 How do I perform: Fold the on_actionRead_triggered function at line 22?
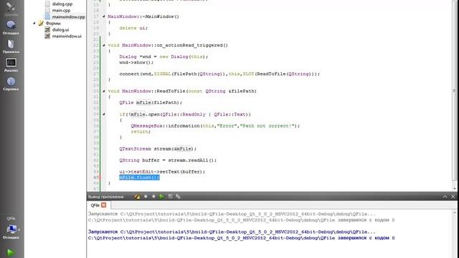point(103,45)
